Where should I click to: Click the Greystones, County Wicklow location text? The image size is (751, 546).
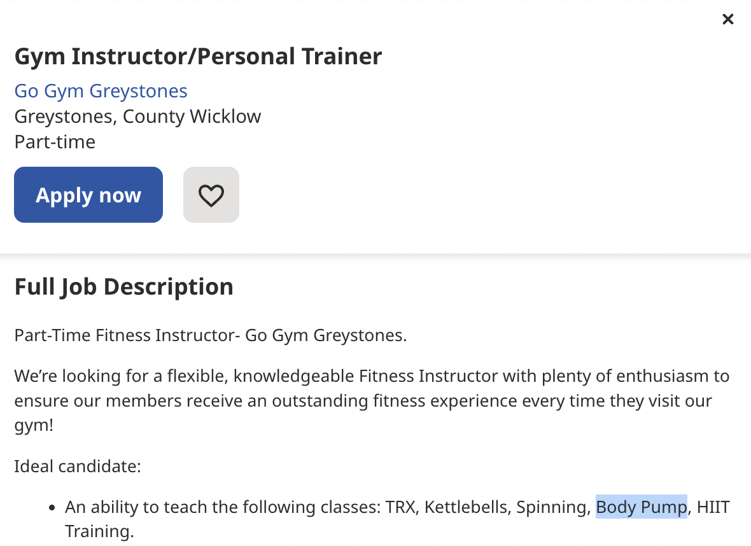click(x=137, y=116)
